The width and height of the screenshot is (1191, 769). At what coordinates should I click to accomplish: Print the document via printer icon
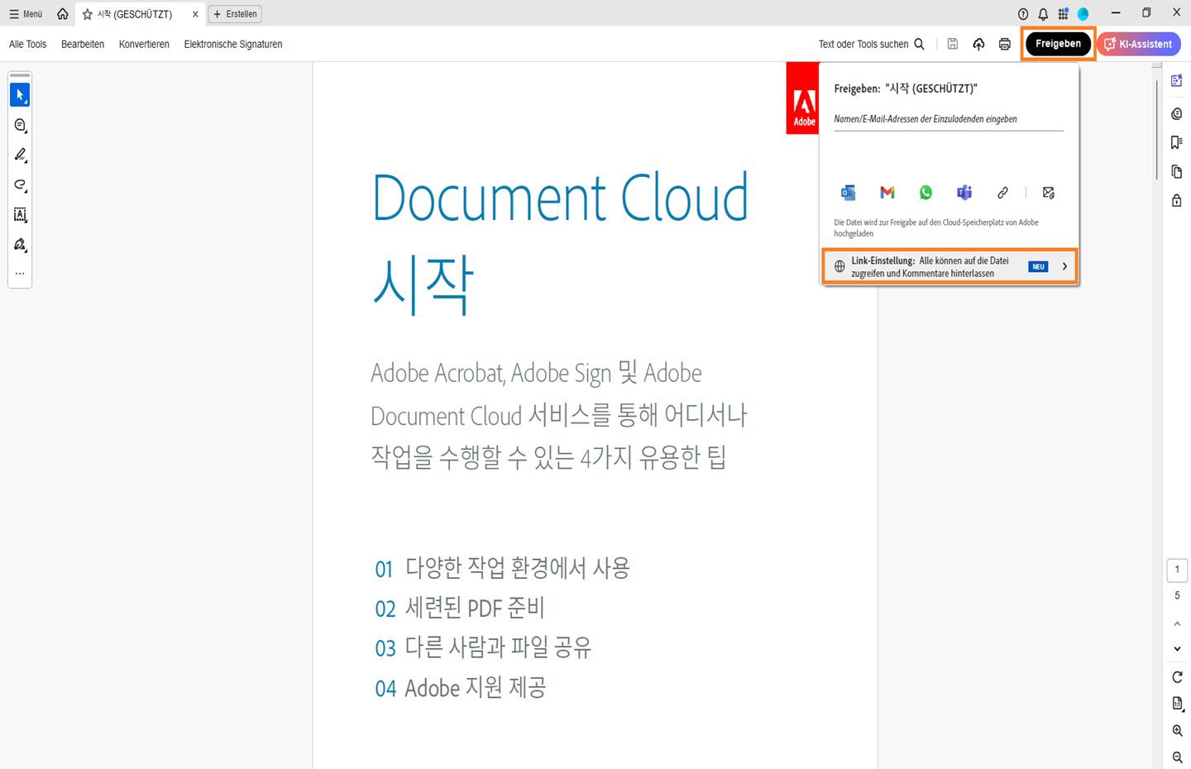[x=1005, y=44]
